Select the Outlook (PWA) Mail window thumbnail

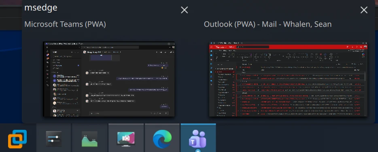tap(288, 79)
